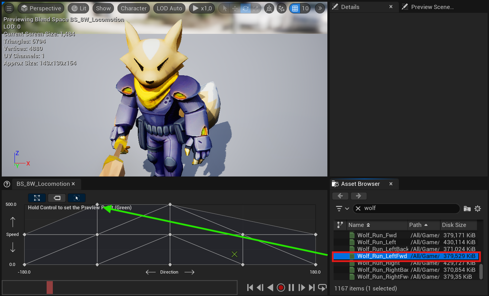489x296 pixels.
Task: Sort assets by Path column
Action: (x=424, y=225)
